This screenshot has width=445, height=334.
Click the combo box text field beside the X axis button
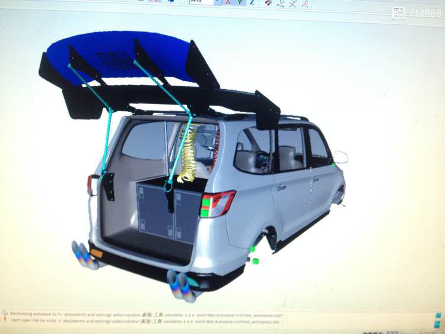[x=202, y=2]
